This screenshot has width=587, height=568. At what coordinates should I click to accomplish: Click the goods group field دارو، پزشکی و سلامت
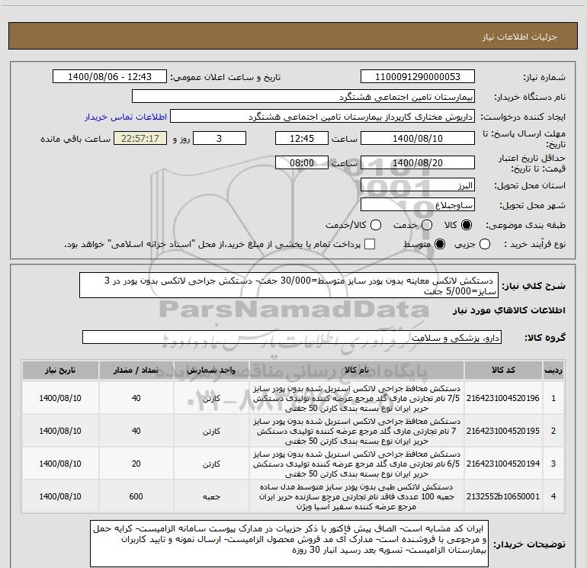tap(292, 337)
